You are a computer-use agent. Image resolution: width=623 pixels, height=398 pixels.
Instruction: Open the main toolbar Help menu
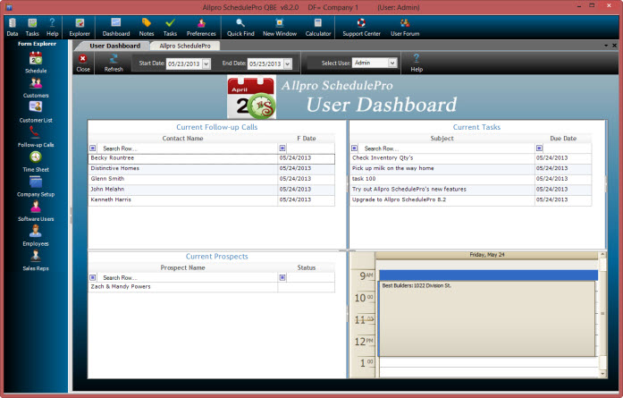[x=52, y=28]
